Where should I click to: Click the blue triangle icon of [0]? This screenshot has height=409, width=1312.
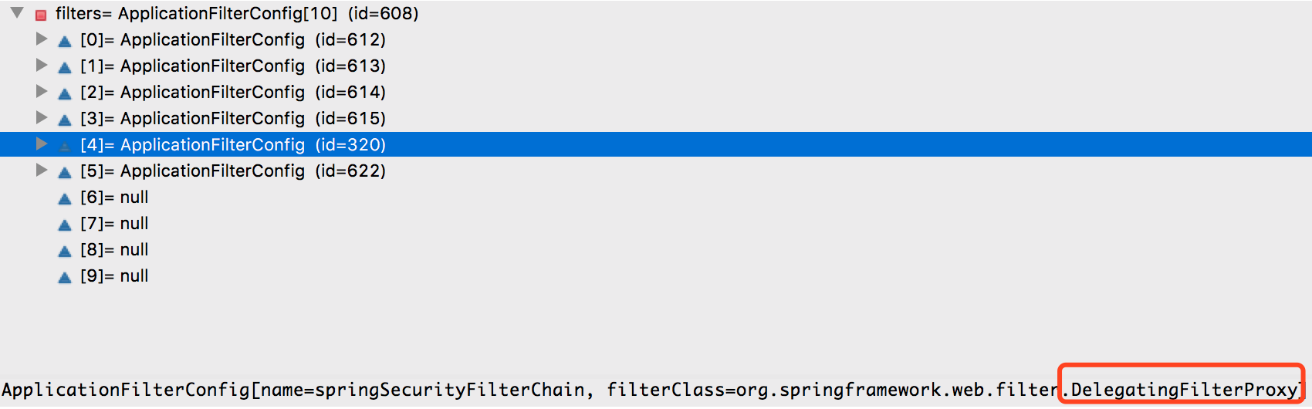[65, 41]
